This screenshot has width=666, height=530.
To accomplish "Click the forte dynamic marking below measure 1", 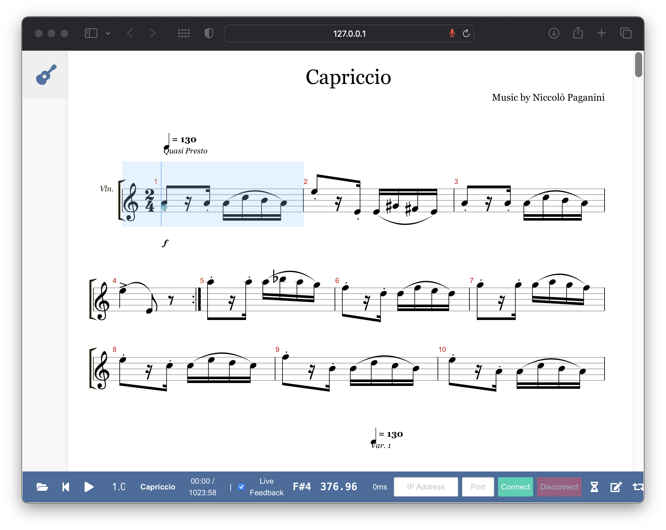I will pos(165,243).
